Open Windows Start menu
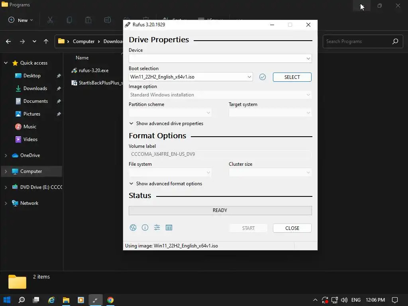The width and height of the screenshot is (408, 306). [x=7, y=300]
